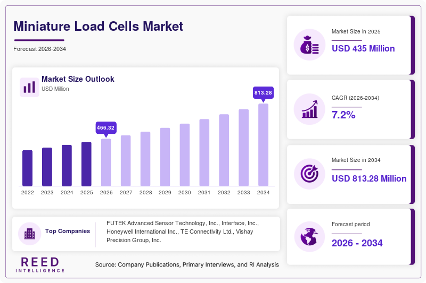This screenshot has height=283, width=426.
Task: Click the 2026 - 2034 forecast period value
Action: [x=357, y=243]
